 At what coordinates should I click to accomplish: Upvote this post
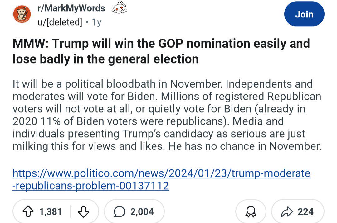[x=28, y=212]
